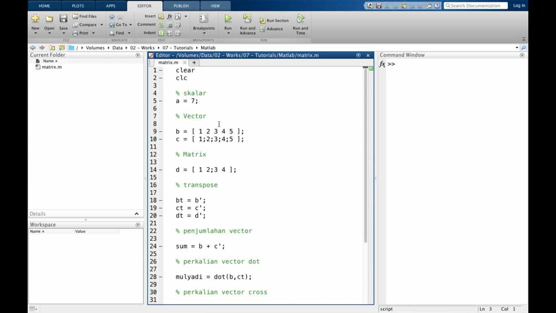Image resolution: width=556 pixels, height=313 pixels.
Task: Click the Open folder icon
Action: (x=49, y=19)
